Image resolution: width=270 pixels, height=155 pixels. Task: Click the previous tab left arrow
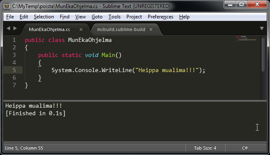[x=8, y=28]
